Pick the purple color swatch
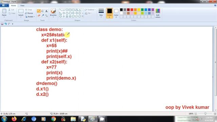The image size is (217, 122). pyautogui.click(x=153, y=10)
